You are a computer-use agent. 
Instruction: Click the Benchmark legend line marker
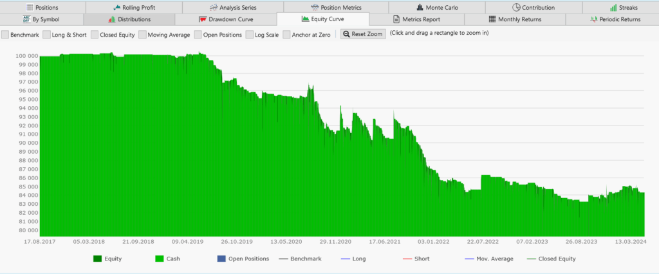[x=283, y=259]
